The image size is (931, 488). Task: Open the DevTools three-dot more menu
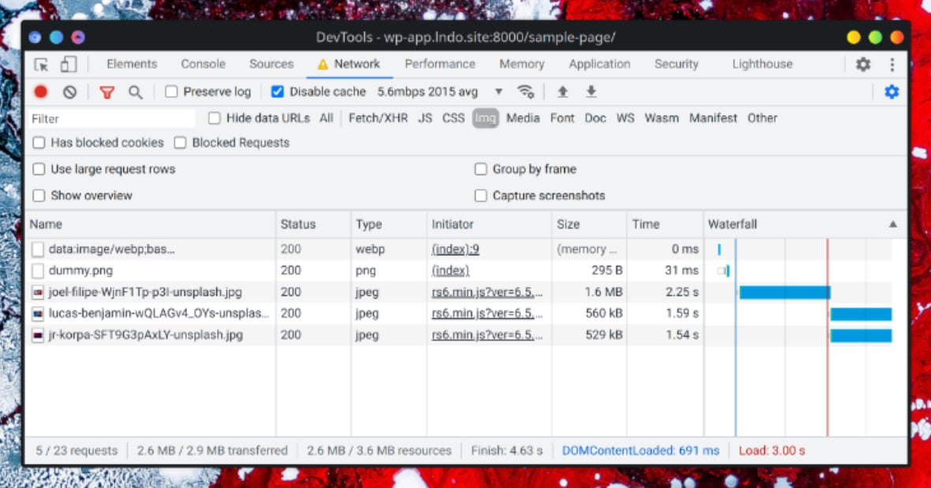892,64
